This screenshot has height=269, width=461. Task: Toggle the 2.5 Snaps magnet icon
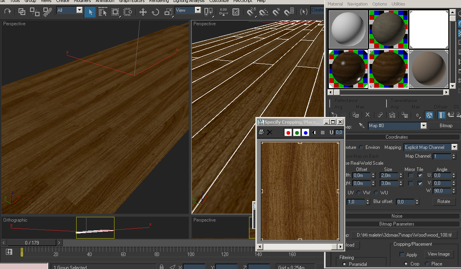pos(251,12)
